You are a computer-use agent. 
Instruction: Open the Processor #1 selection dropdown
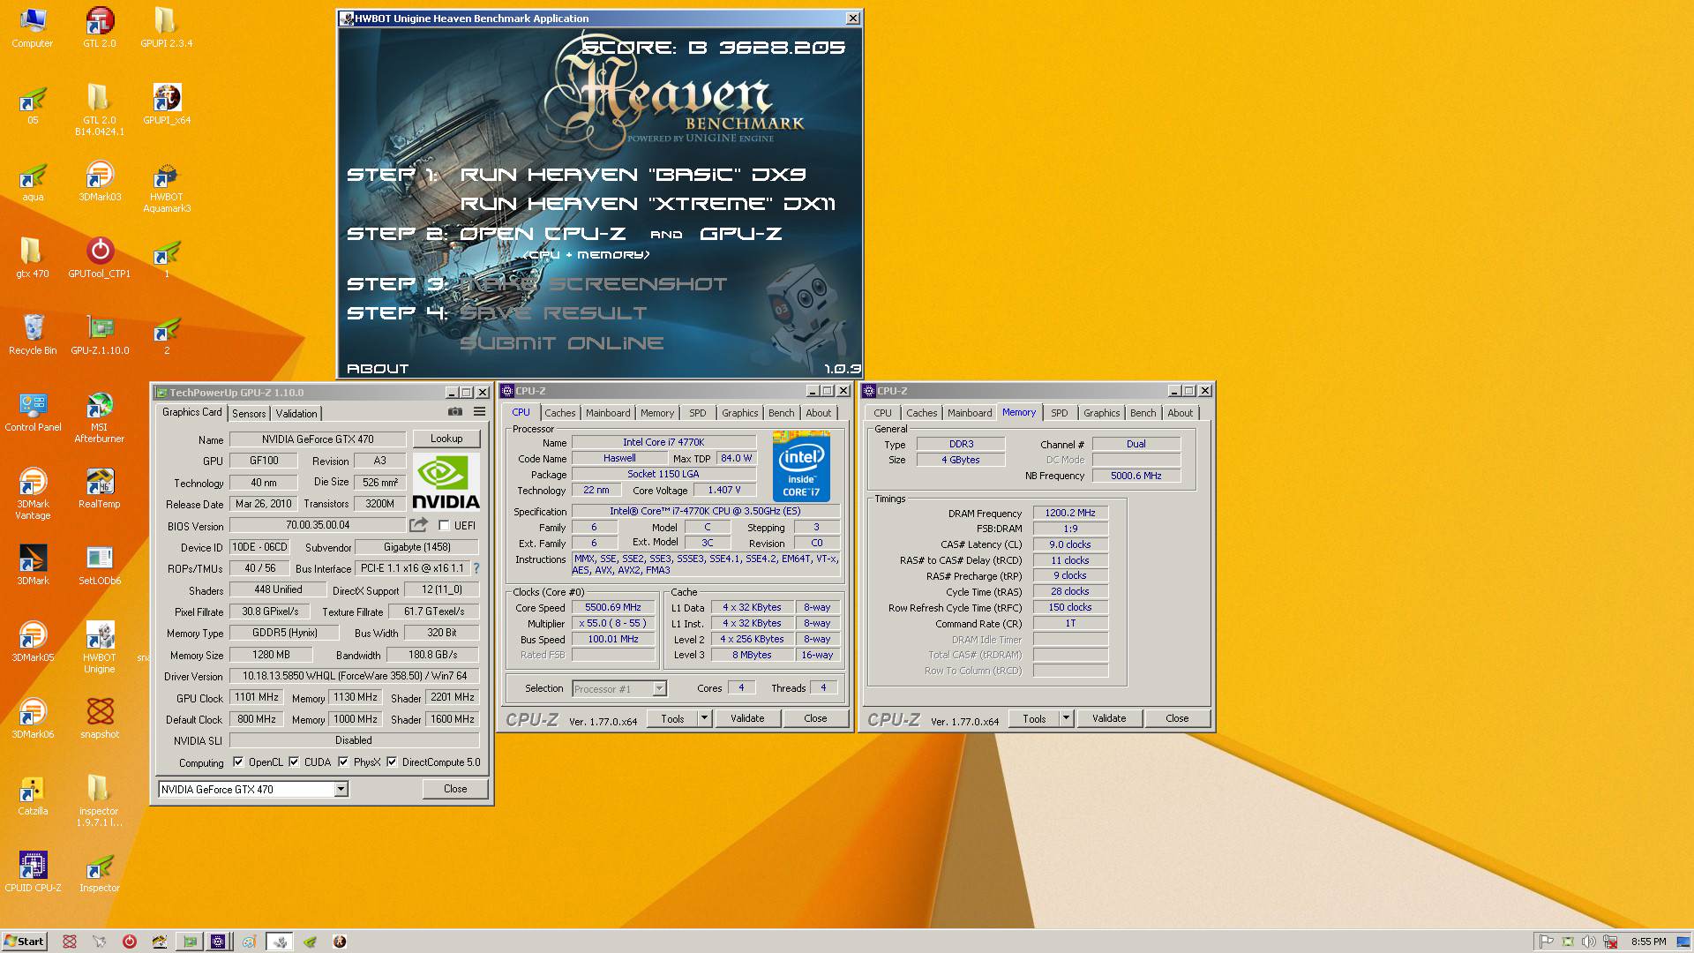659,689
